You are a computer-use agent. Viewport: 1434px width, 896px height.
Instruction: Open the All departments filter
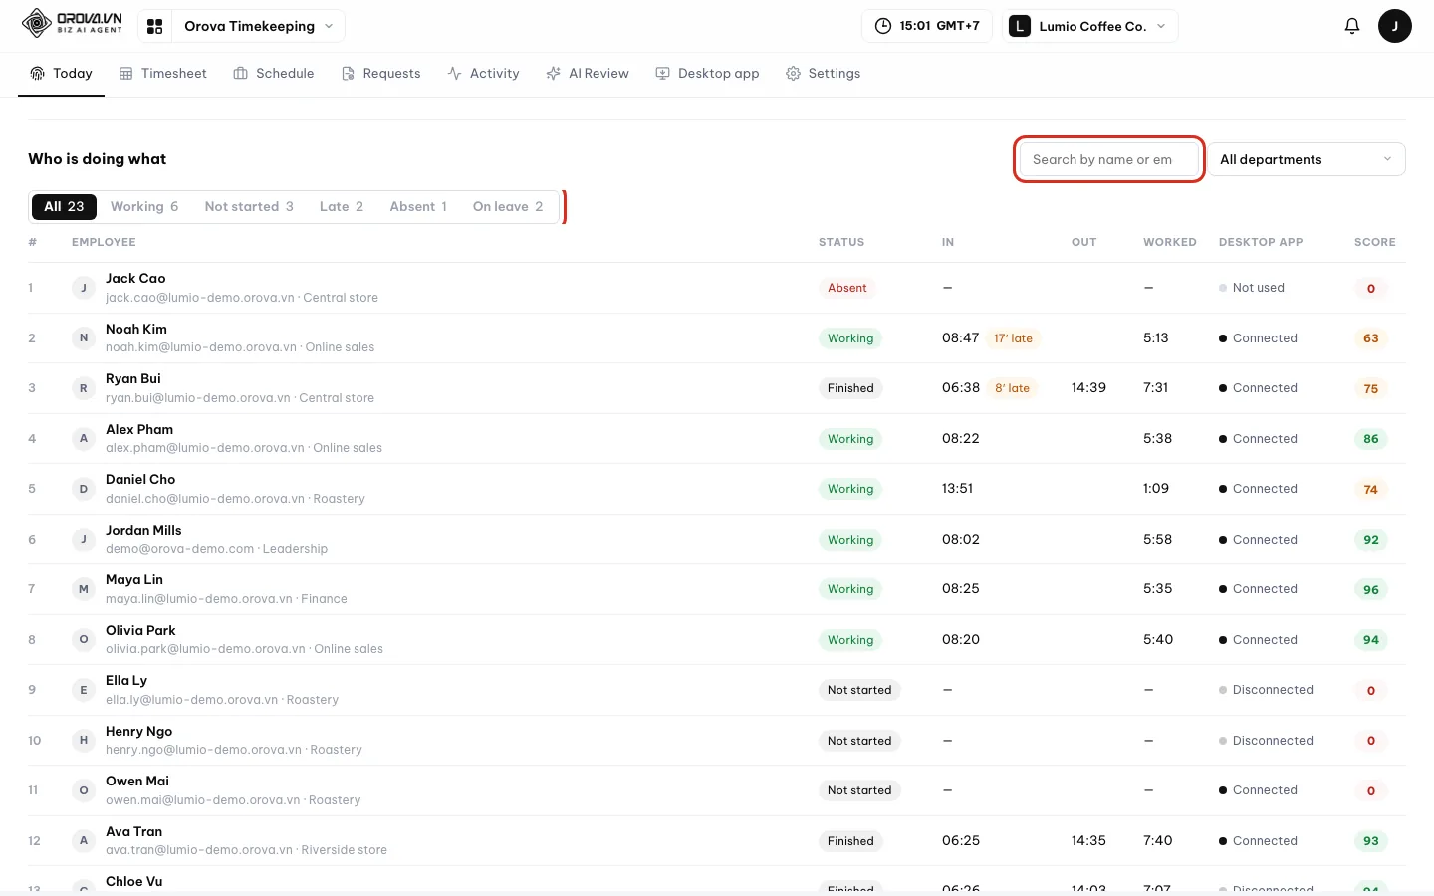(x=1307, y=159)
